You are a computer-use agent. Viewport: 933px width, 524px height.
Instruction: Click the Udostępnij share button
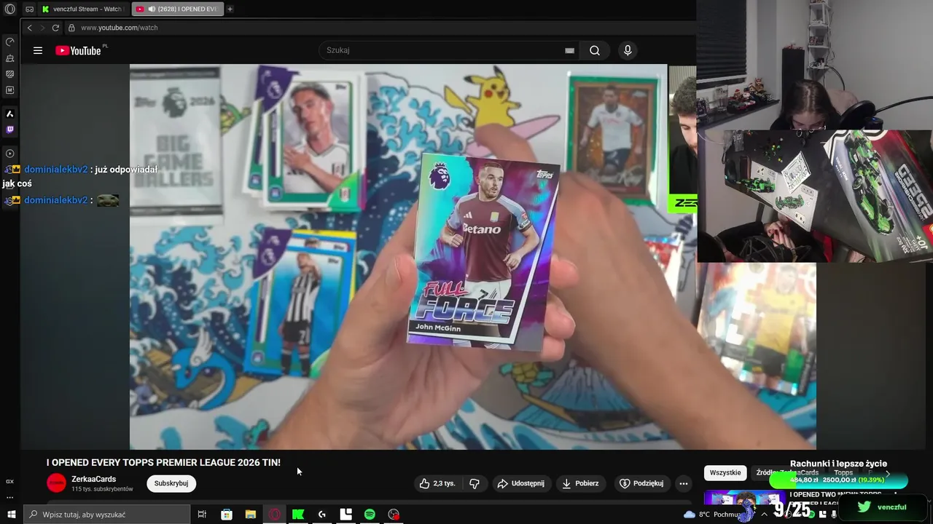coord(520,483)
